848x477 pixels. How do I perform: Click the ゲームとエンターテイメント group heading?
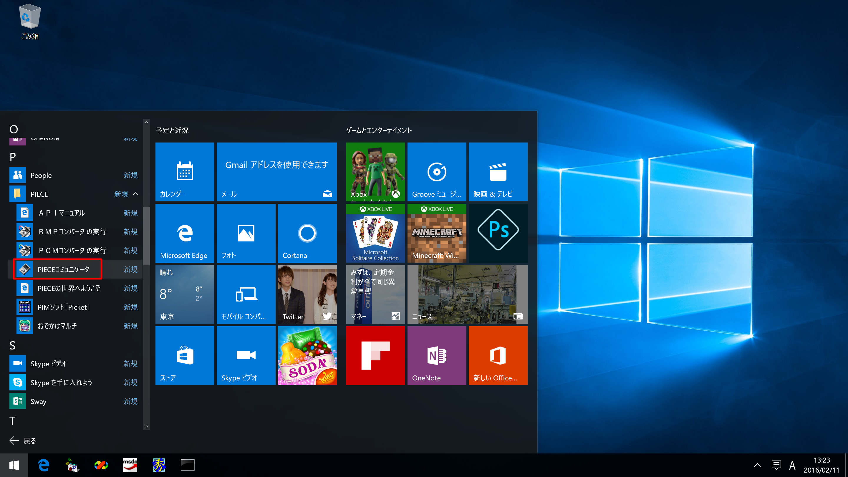379,130
